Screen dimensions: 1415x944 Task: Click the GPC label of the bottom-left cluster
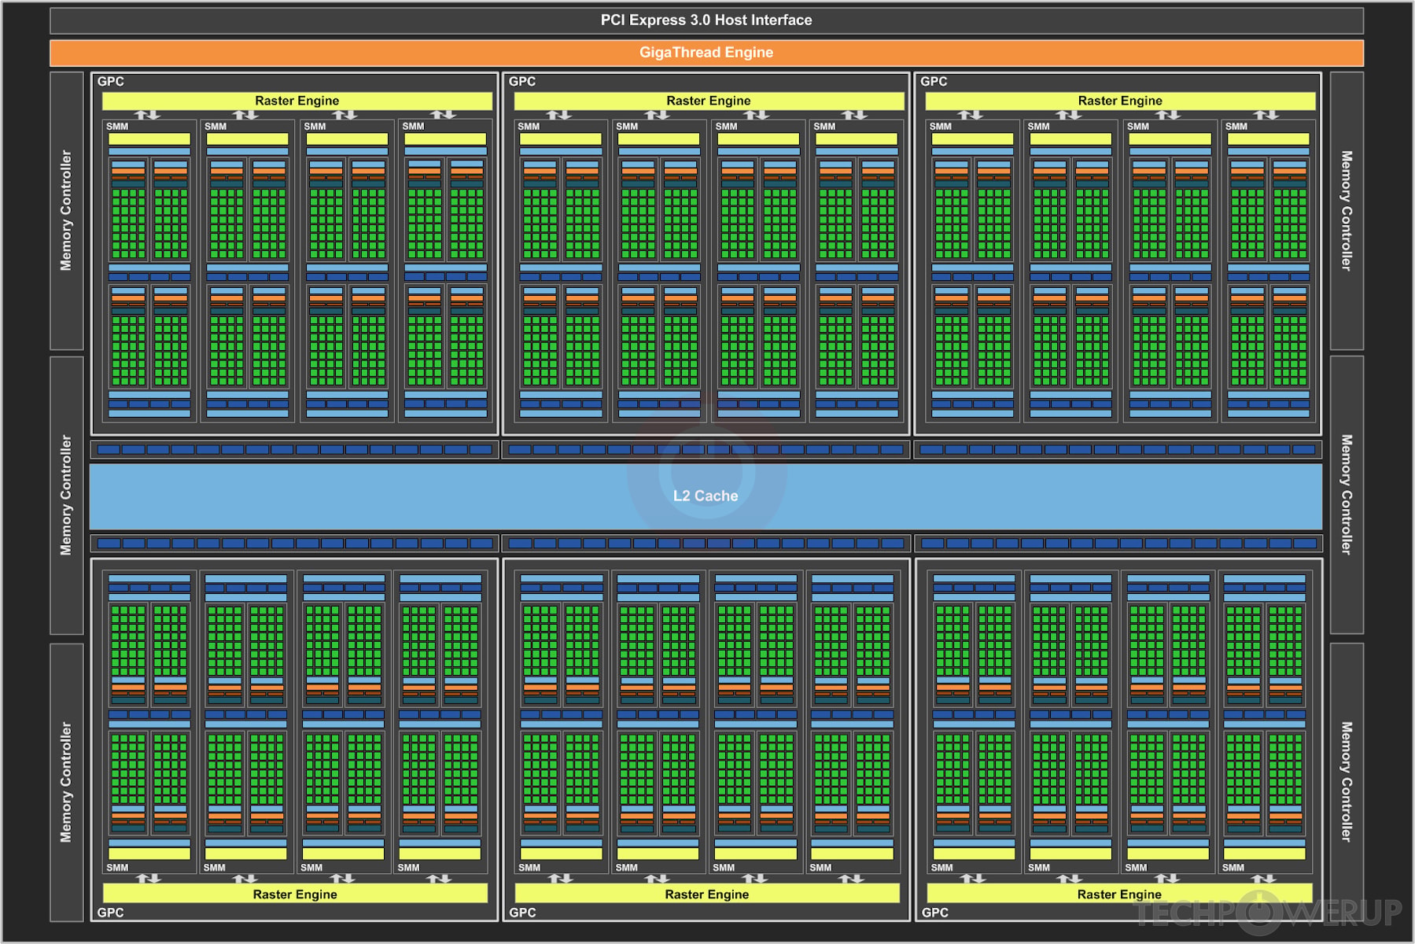(x=111, y=913)
